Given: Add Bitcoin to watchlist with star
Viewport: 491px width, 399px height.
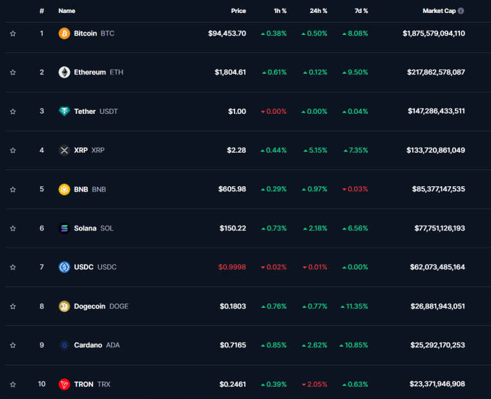Looking at the screenshot, I should (13, 34).
